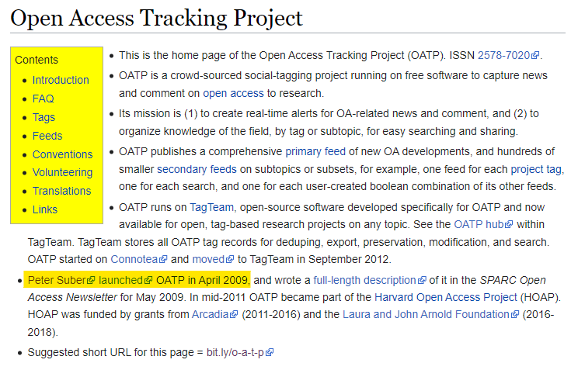Screen dimensions: 571x370
Task: Click external-link icon beside Arcadia
Action: click(233, 314)
